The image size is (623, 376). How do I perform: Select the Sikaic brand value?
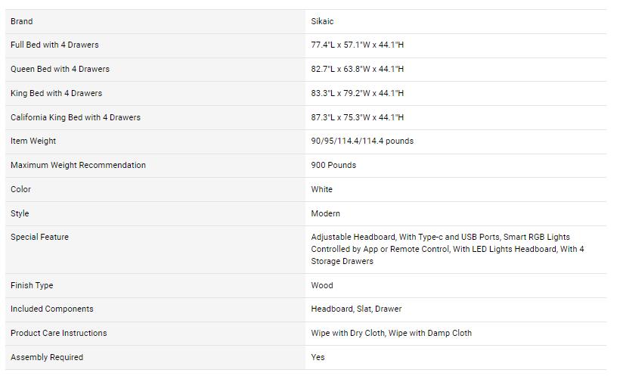point(322,21)
